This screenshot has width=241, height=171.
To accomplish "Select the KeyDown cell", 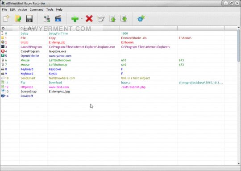I will click(55, 69).
